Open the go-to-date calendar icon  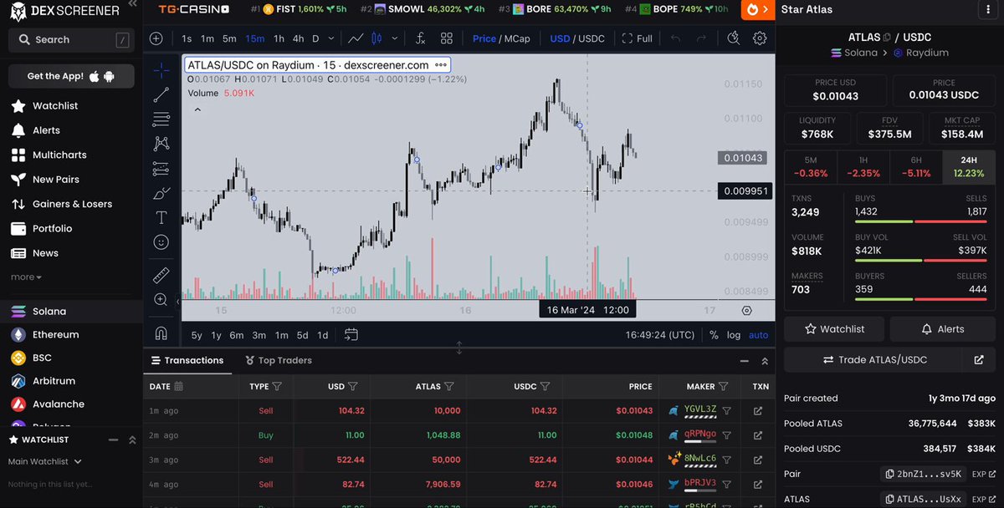click(x=351, y=335)
